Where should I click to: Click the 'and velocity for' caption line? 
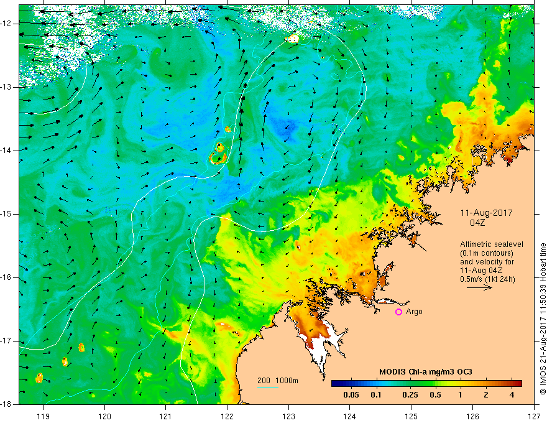click(487, 262)
